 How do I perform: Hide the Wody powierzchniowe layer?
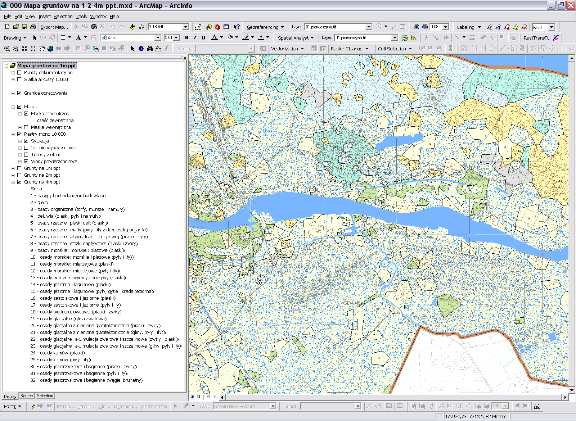pyautogui.click(x=26, y=162)
